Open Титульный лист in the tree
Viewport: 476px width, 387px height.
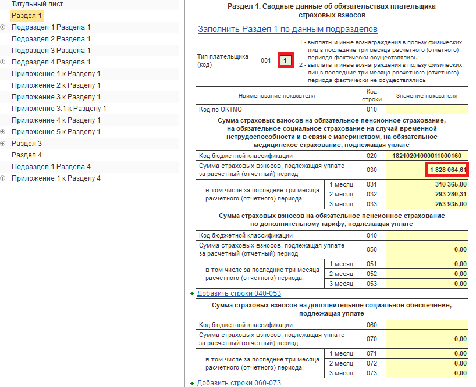pos(37,4)
